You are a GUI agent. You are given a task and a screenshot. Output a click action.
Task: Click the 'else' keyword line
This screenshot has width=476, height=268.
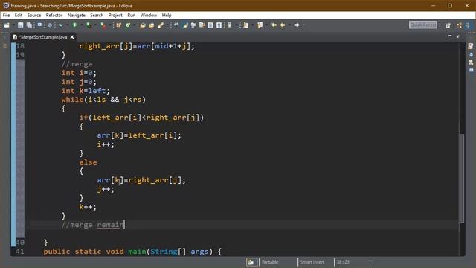coord(88,162)
